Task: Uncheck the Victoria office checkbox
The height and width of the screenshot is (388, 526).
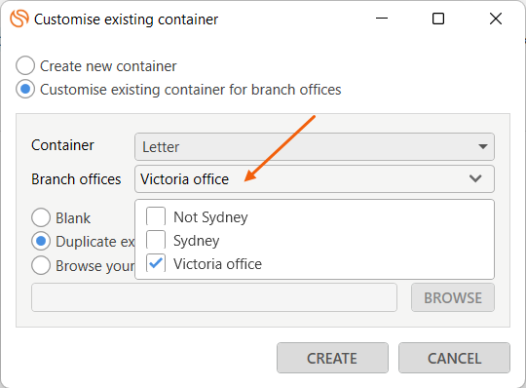Action: coord(156,263)
